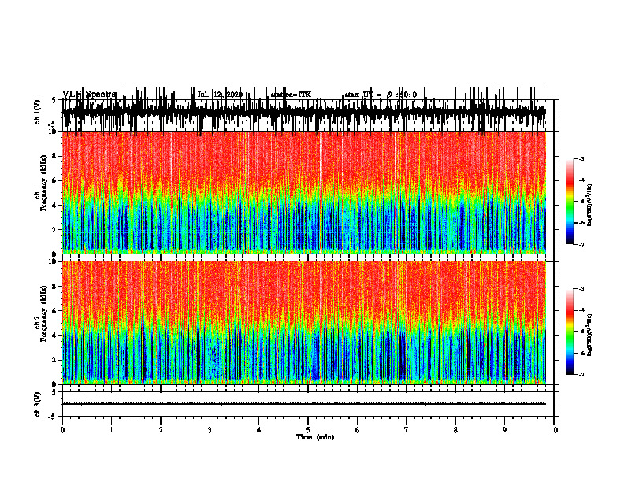This screenshot has width=624, height=482.
Task: Click time axis tick label '4'
Action: tap(259, 430)
